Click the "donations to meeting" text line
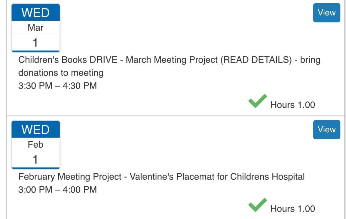 coord(61,73)
